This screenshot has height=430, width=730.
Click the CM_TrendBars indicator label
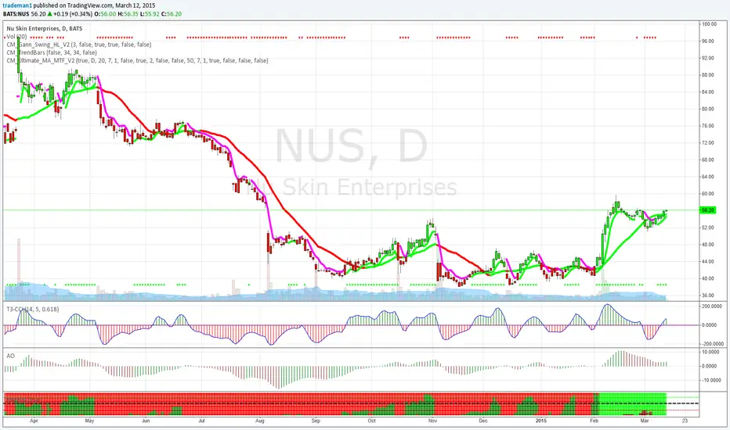pos(52,52)
